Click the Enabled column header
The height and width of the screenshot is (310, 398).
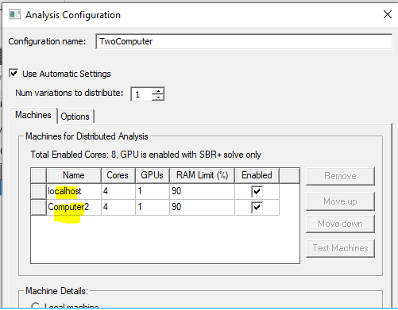[x=257, y=175]
